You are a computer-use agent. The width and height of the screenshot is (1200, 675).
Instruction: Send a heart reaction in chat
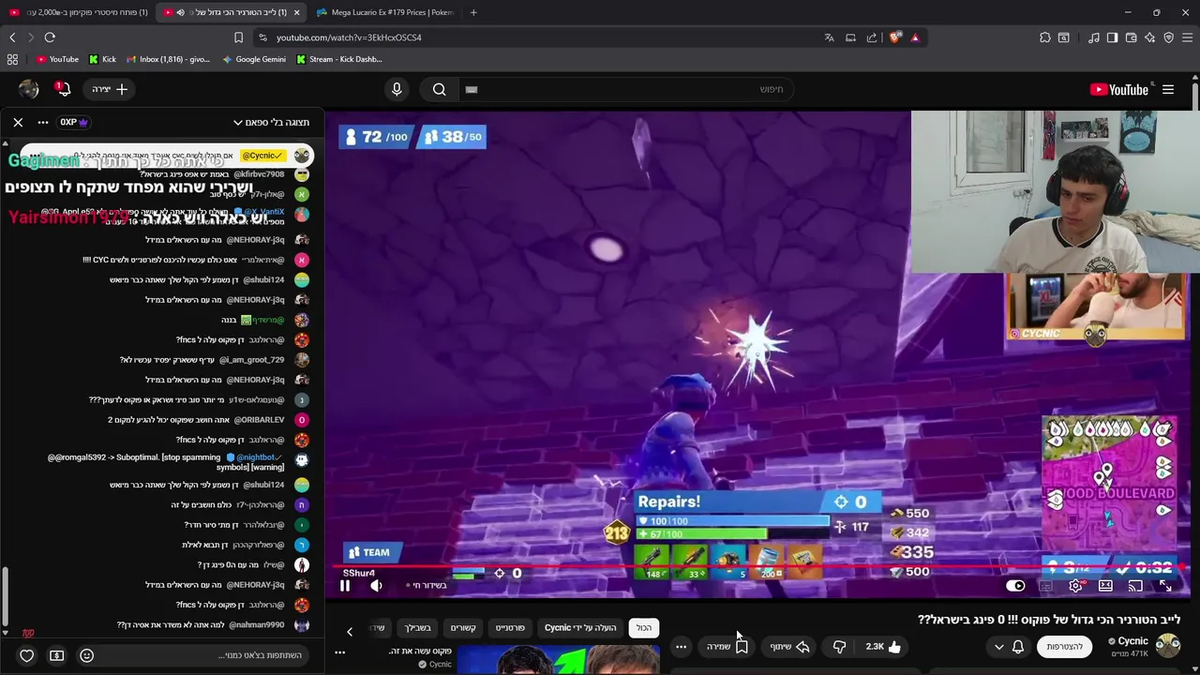[x=27, y=655]
